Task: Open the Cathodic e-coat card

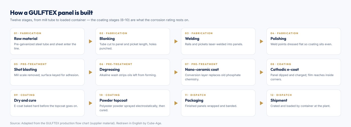Action: coord(304,72)
